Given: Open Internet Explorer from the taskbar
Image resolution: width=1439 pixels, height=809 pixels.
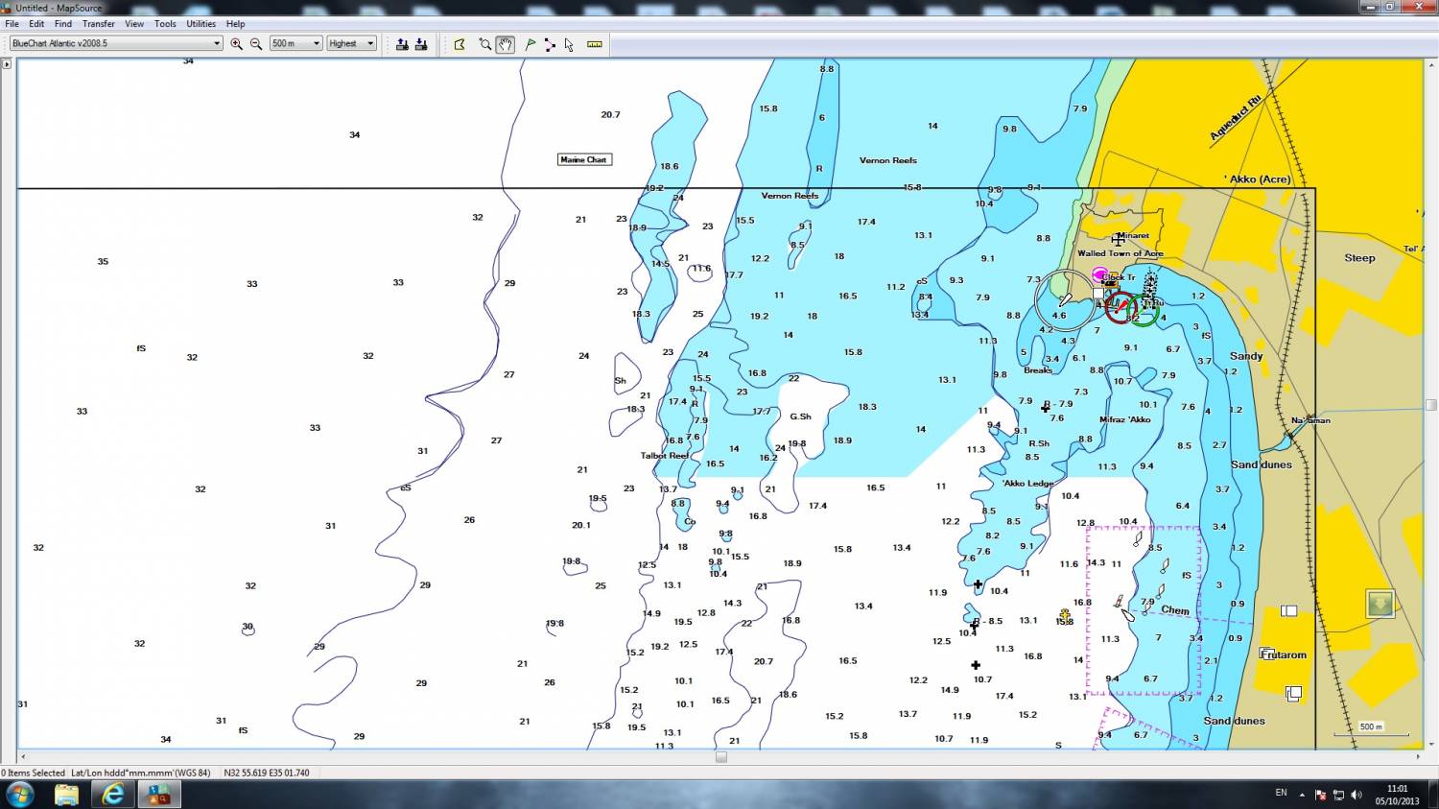Looking at the screenshot, I should point(113,794).
